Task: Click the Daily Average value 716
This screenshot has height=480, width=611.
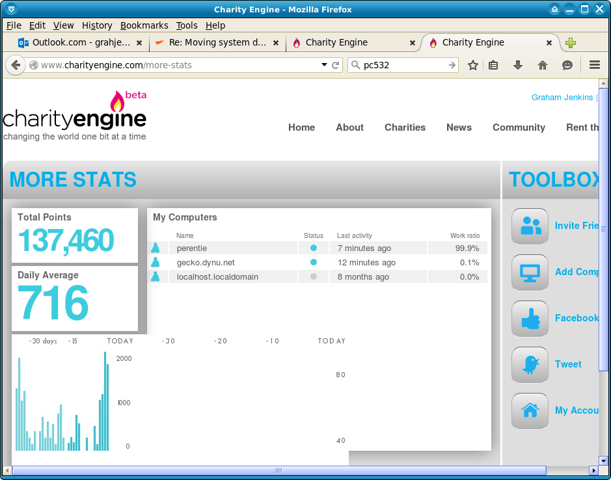Action: tap(53, 302)
